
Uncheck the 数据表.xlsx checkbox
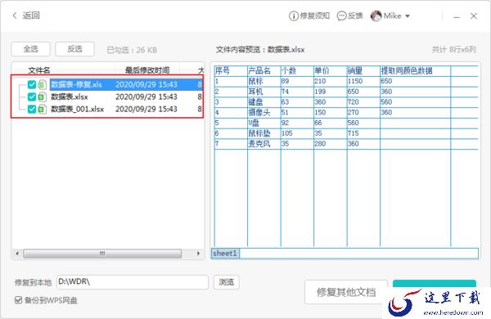point(32,97)
